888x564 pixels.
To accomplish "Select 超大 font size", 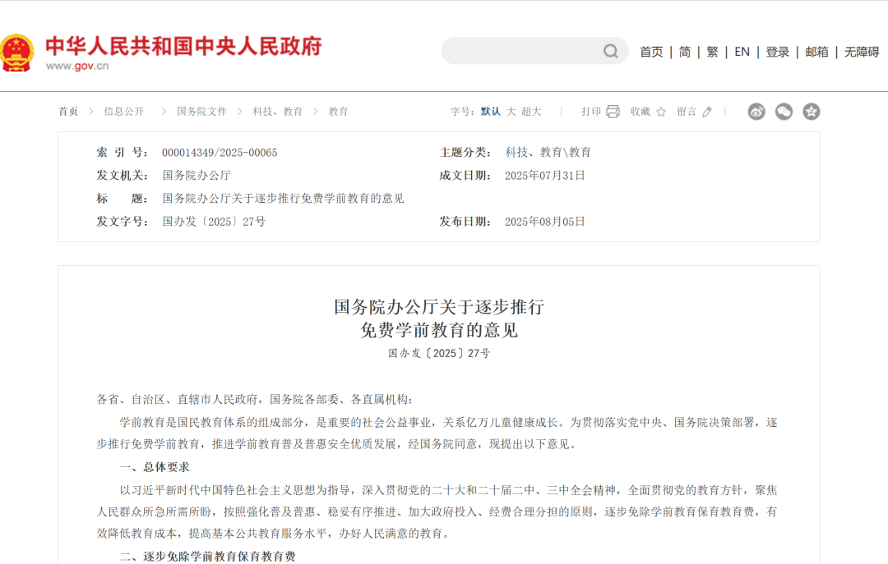I will point(531,112).
